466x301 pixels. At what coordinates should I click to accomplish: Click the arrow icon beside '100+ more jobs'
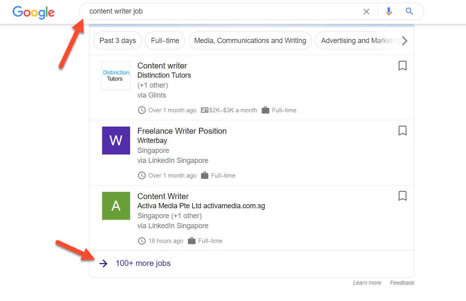(x=103, y=263)
